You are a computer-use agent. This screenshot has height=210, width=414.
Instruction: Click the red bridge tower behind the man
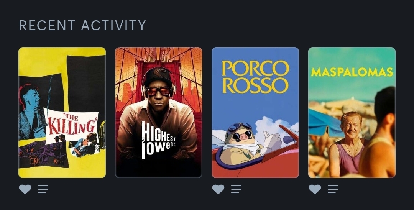(x=159, y=79)
